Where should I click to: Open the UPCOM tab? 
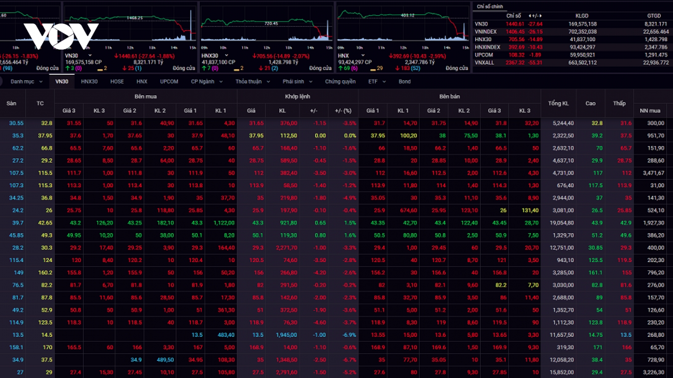pyautogui.click(x=169, y=81)
